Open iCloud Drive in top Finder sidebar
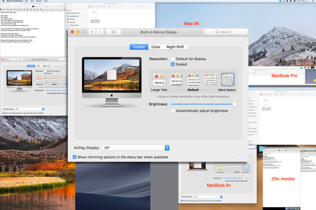 click(x=73, y=25)
